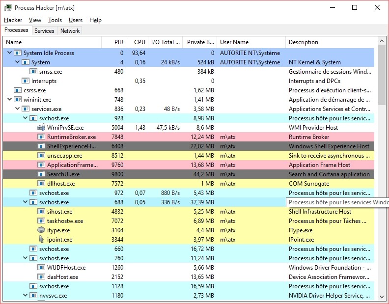Select the nvvsvc.exe process name
This screenshot has width=389, height=304.
tap(53, 296)
